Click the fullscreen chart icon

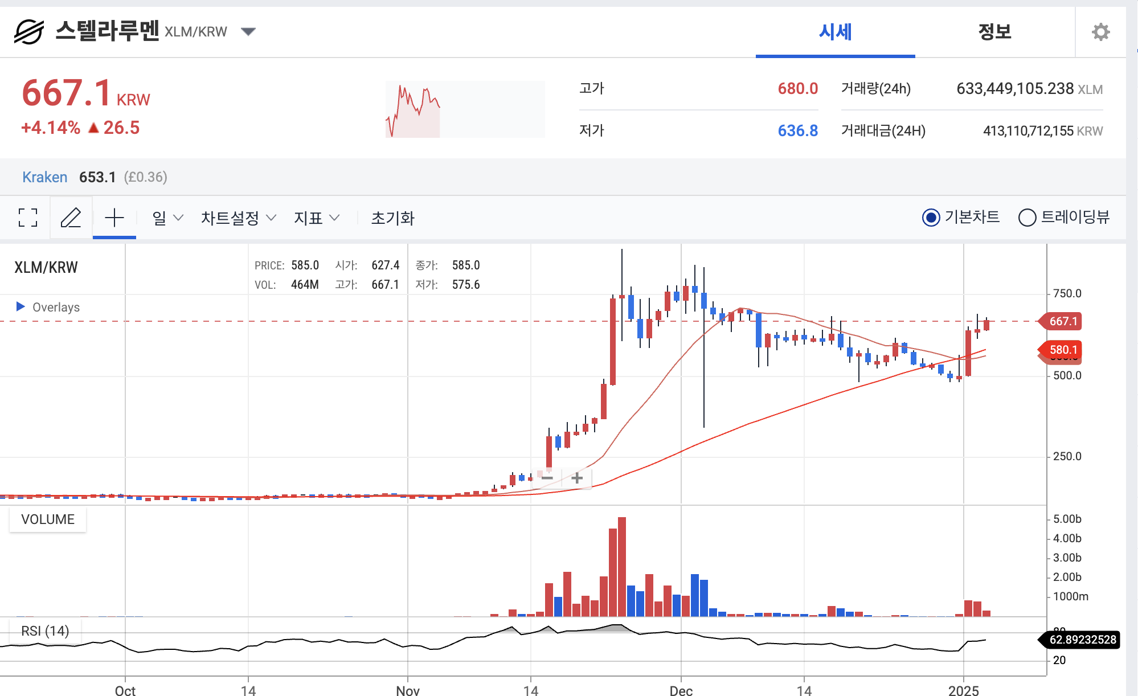[28, 218]
